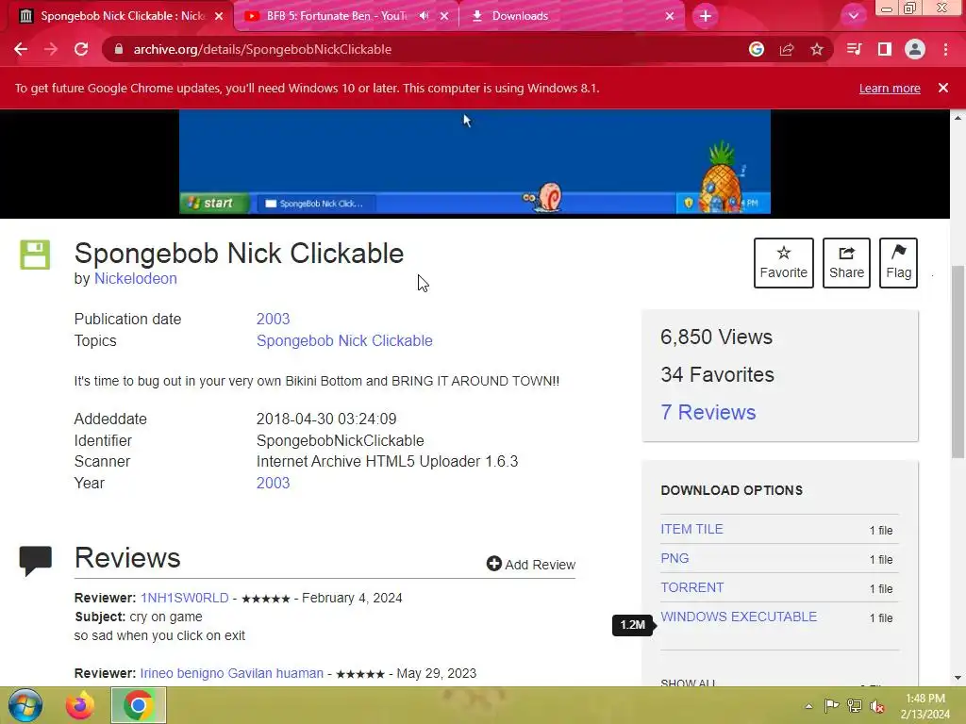
Task: Select the 'cry on game' review subject
Action: pyautogui.click(x=166, y=617)
